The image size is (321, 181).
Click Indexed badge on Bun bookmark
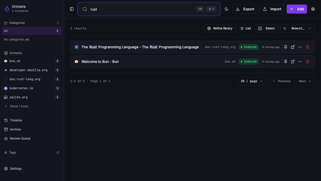[249, 62]
